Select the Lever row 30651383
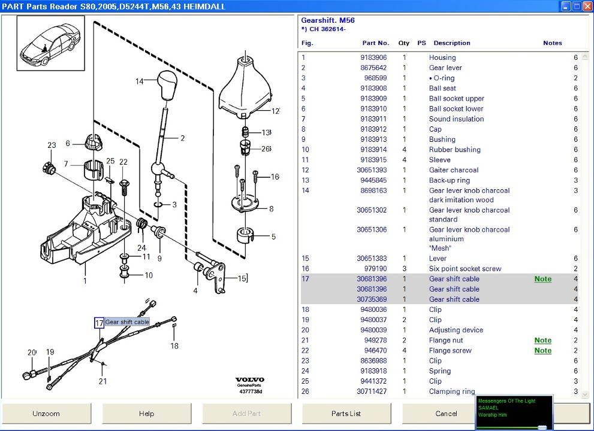 point(439,259)
